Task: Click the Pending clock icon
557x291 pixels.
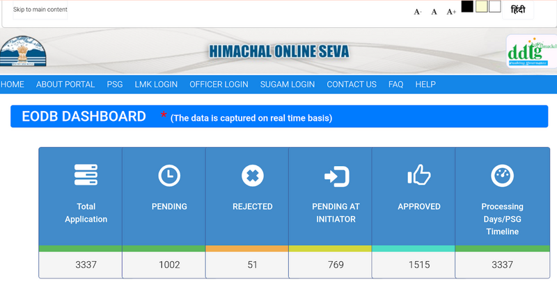Action: [169, 176]
